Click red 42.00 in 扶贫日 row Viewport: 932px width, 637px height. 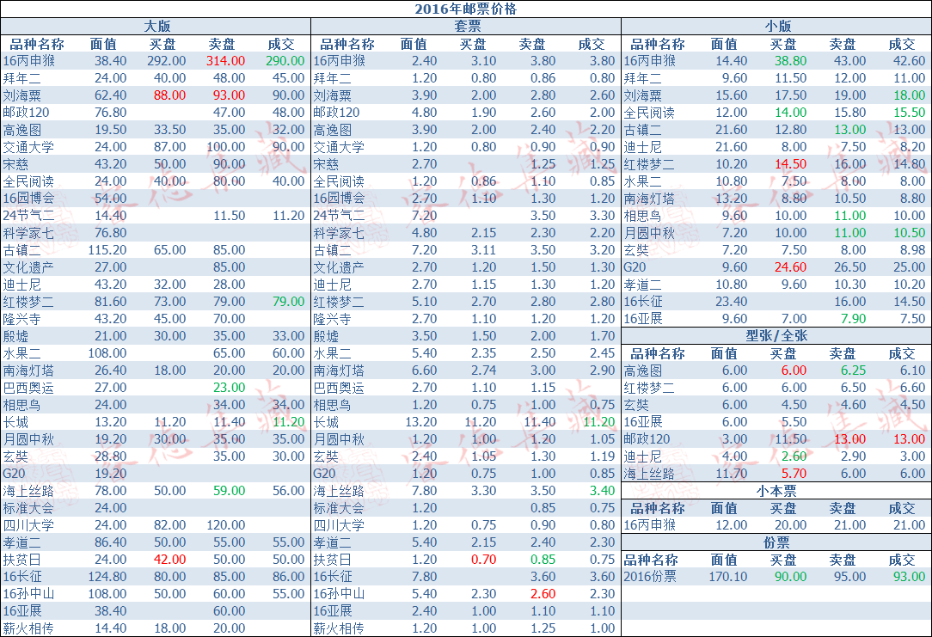169,560
